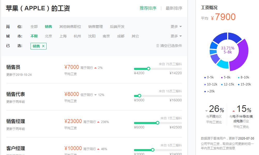
Task: Select the 后端开发 position filter
Action: (117, 26)
